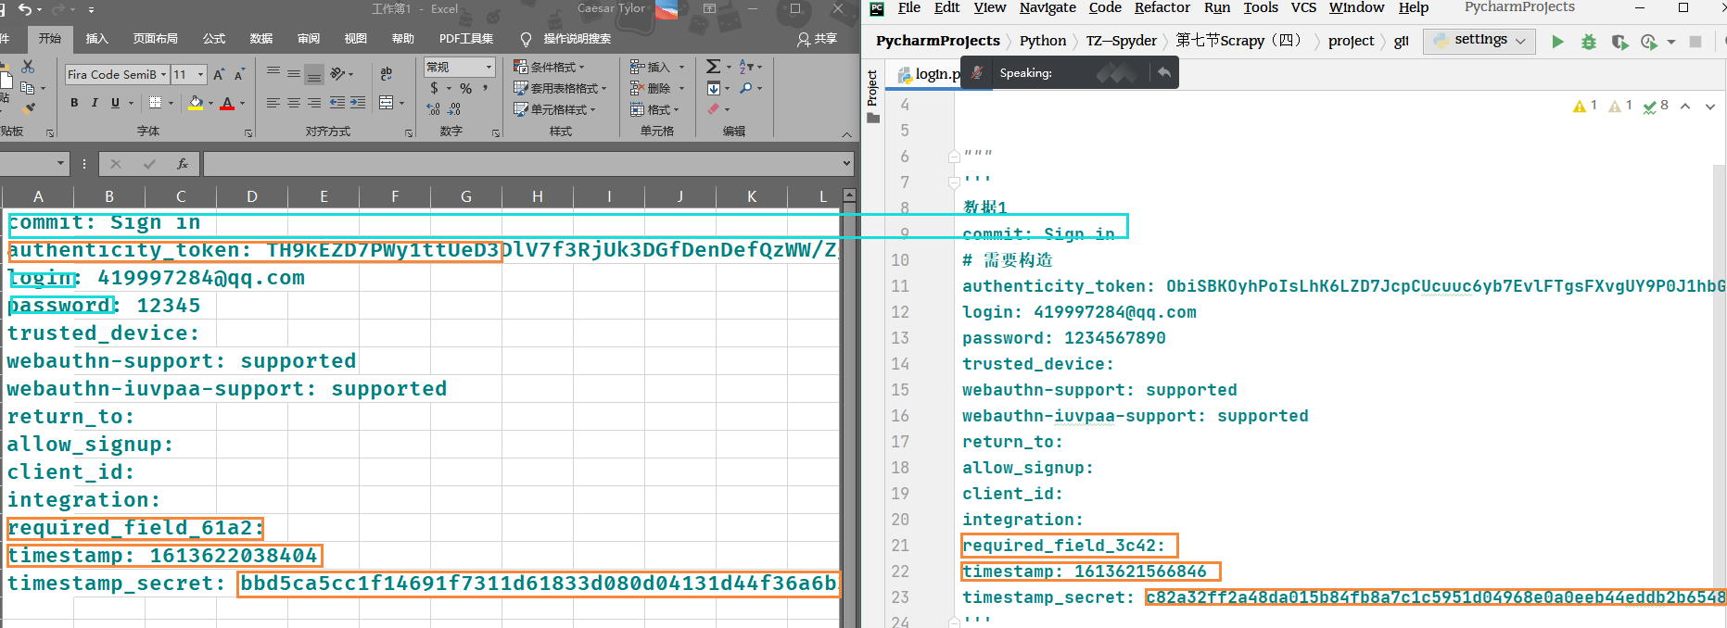
Task: Click the Insert Function fx icon
Action: 183,164
